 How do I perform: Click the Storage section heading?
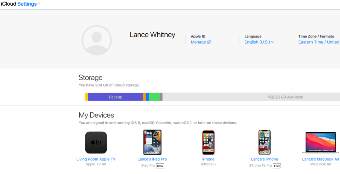point(90,78)
